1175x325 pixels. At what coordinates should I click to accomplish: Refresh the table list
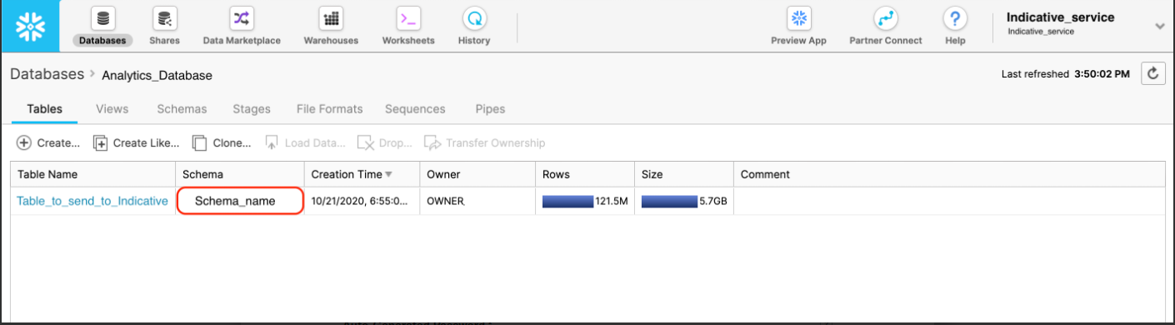pos(1153,73)
